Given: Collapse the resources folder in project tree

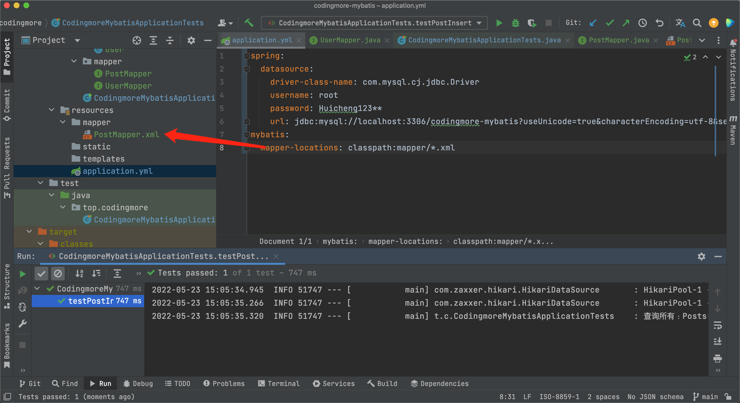Looking at the screenshot, I should click(x=52, y=110).
